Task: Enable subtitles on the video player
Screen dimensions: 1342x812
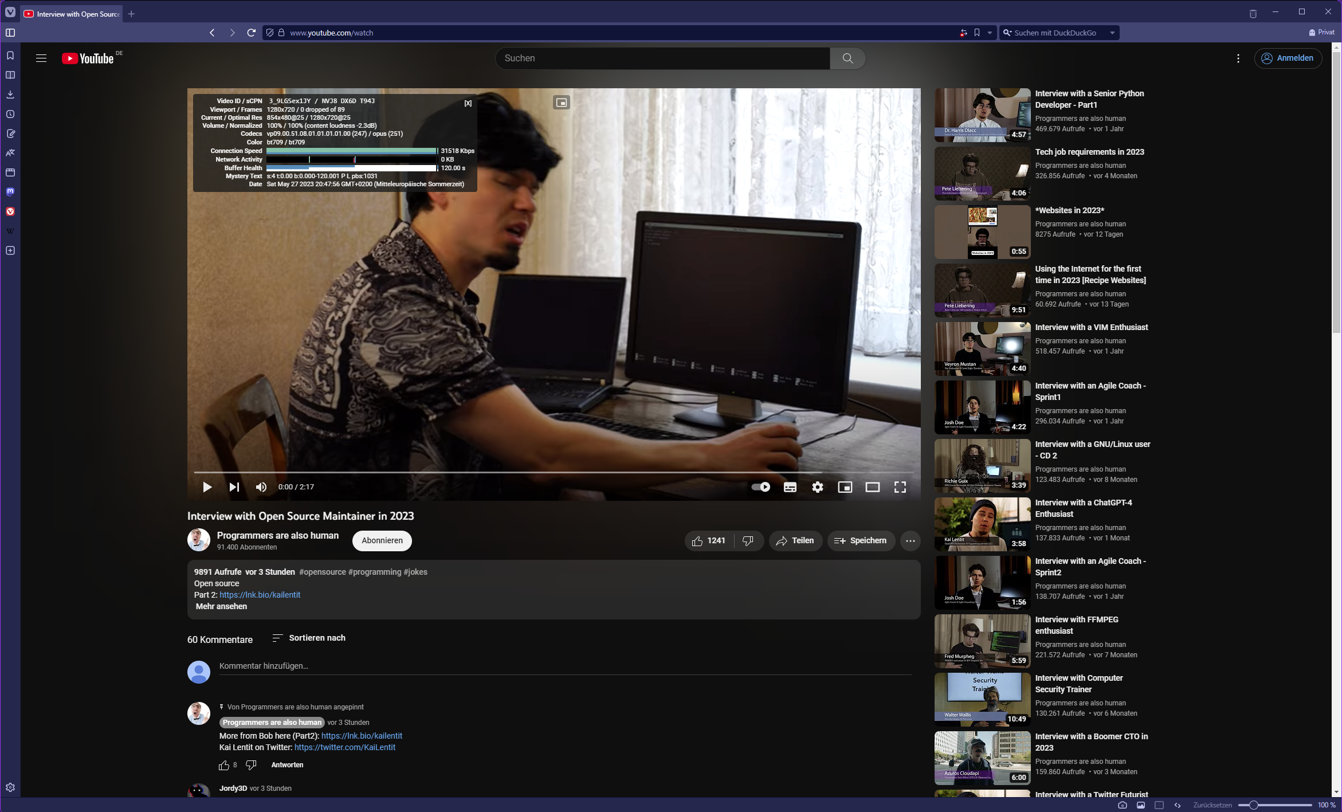Action: 790,487
